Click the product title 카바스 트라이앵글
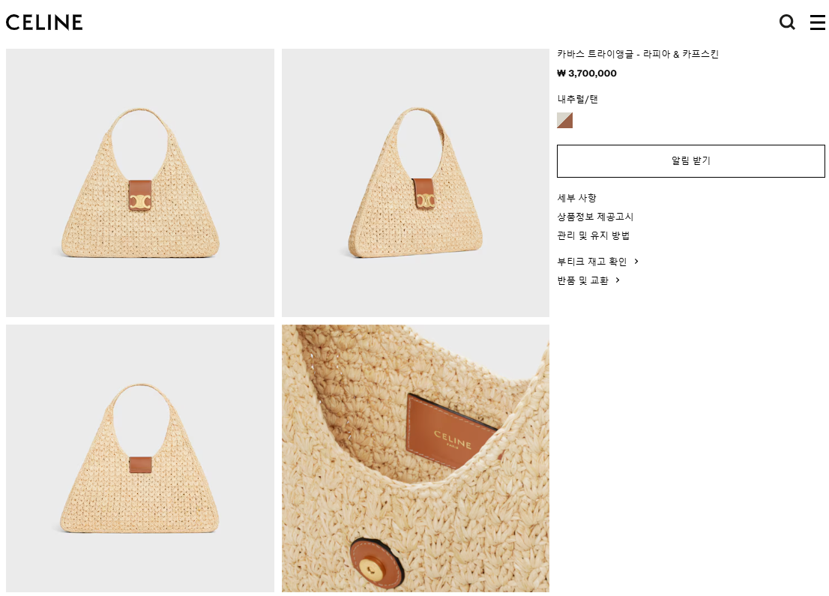Viewport: 829px width, 596px height. click(595, 54)
